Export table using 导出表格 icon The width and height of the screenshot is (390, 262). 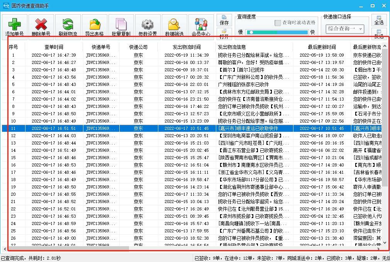click(x=94, y=25)
